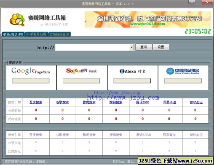Click the China Websites Ranking result field
Screen dimensions: 214x165
coord(183,81)
